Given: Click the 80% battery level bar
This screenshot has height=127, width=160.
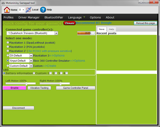Looking at the screenshot, I should [86, 33].
